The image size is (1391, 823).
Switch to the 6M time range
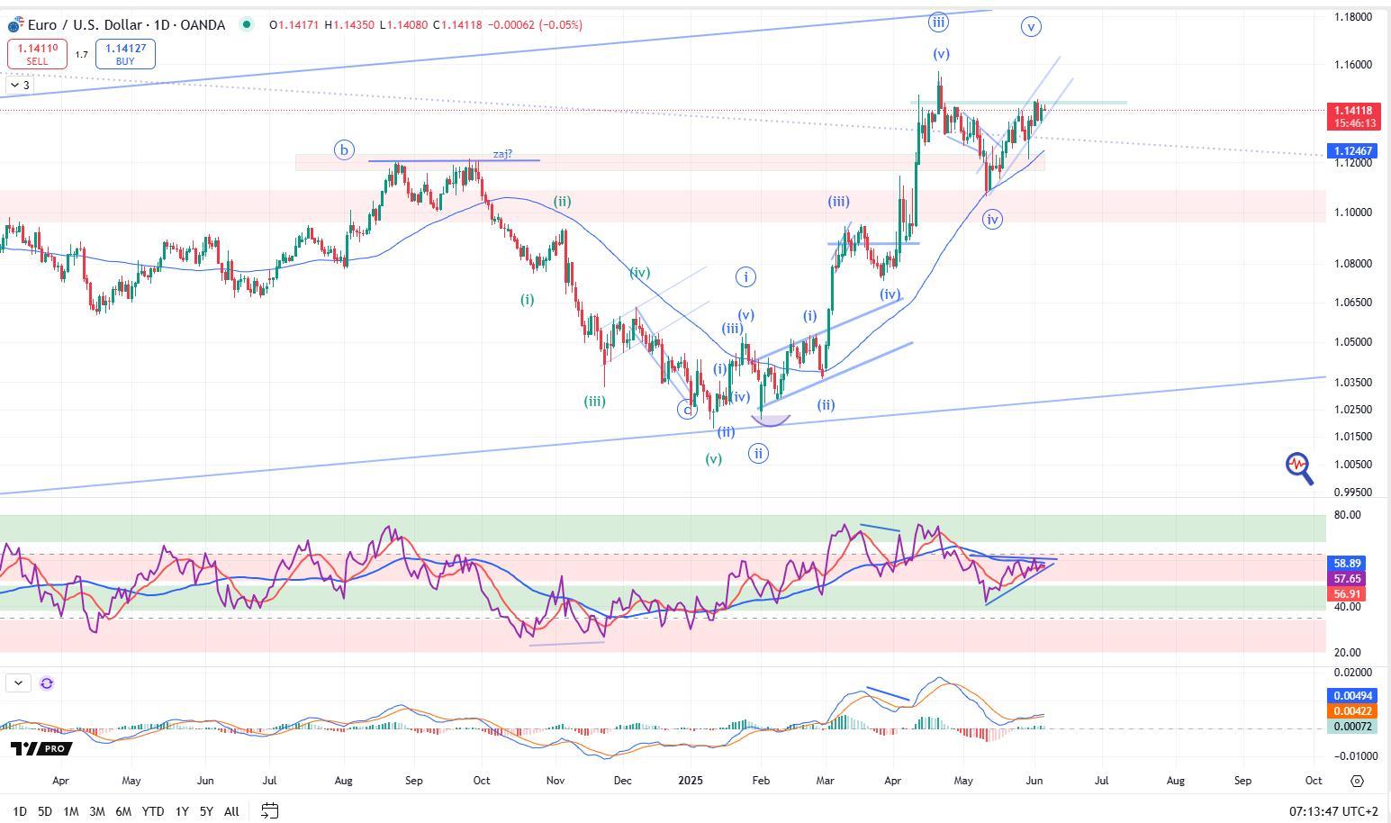pyautogui.click(x=123, y=811)
